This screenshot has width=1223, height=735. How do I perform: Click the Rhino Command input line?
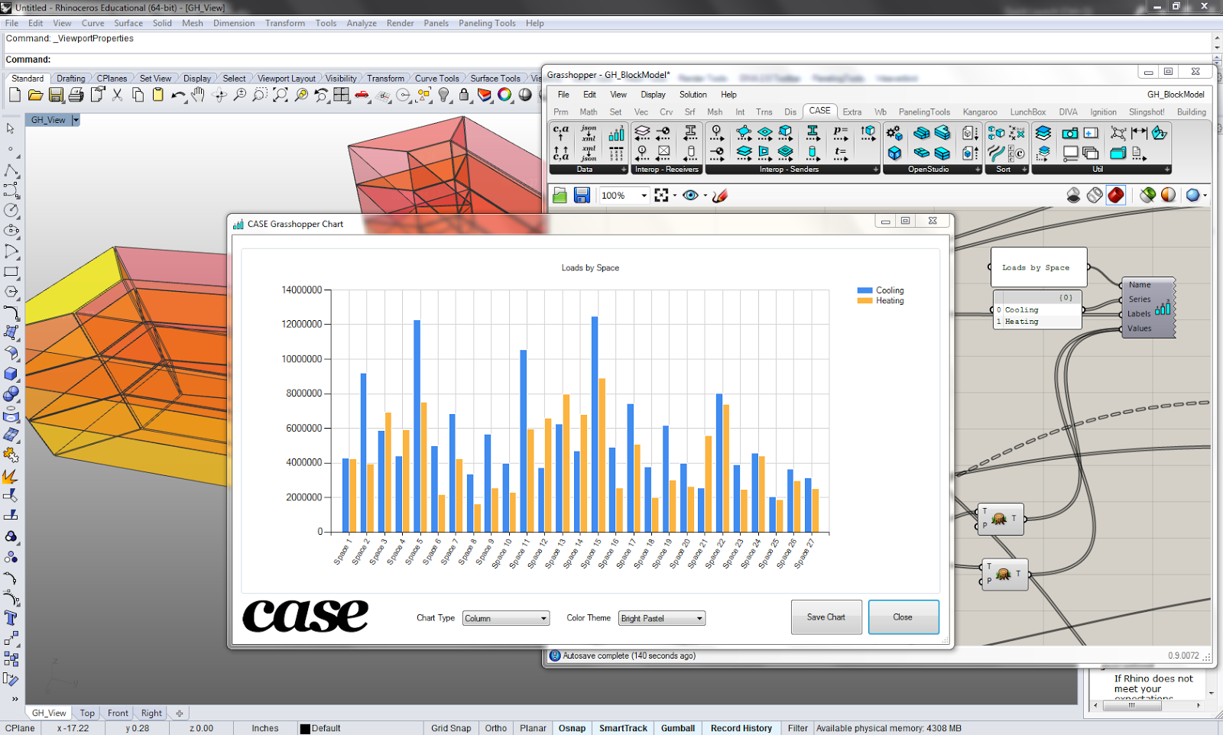pos(608,60)
